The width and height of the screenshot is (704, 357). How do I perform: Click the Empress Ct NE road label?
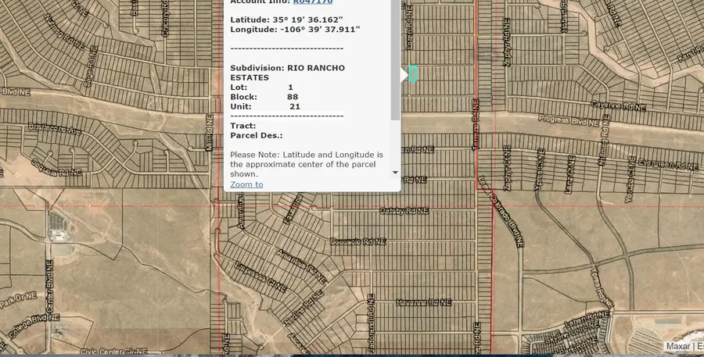click(x=260, y=277)
